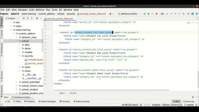Open the Navigate menu
This screenshot has height=112, width=199.
pyautogui.click(x=23, y=10)
